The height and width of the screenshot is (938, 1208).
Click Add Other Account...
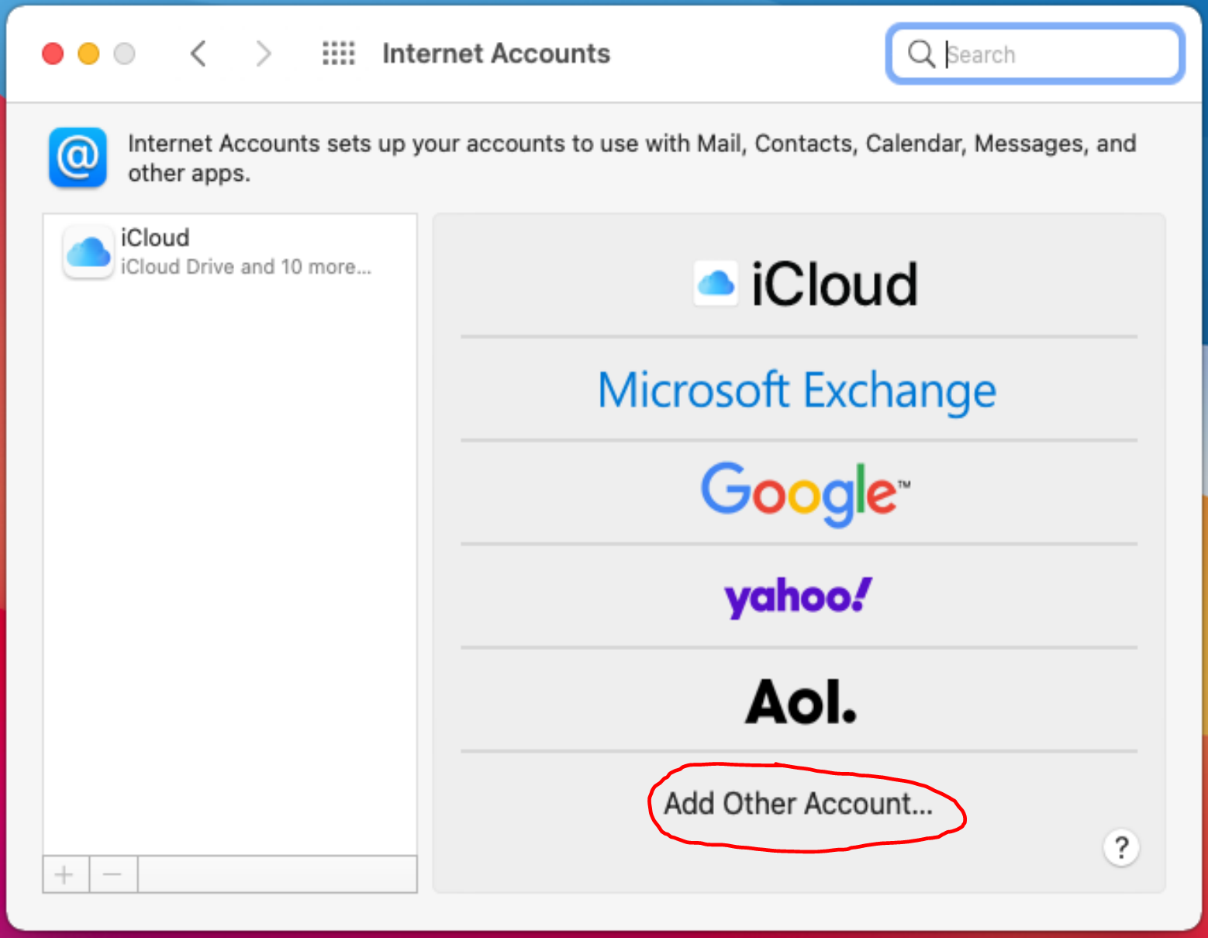tap(799, 804)
